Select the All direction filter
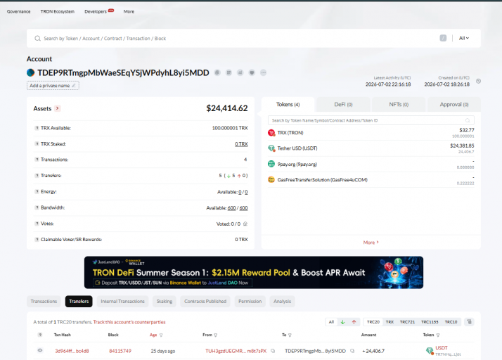 coord(331,322)
